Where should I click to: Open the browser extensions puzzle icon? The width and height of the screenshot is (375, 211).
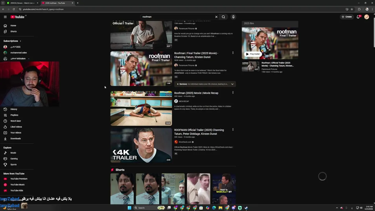coord(359,9)
